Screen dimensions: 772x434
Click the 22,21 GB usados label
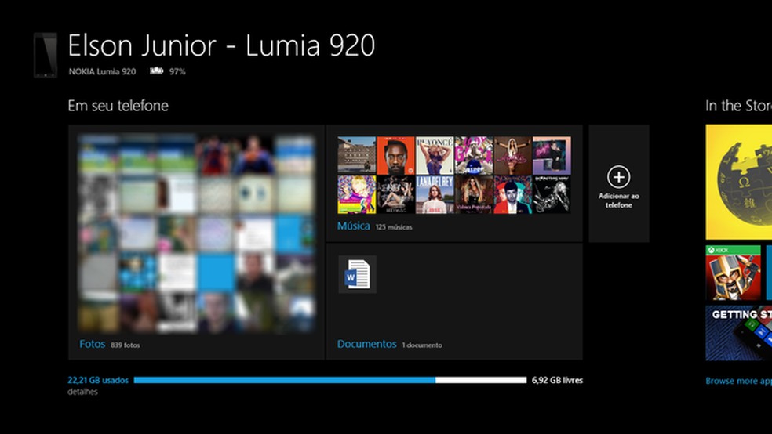pos(98,380)
